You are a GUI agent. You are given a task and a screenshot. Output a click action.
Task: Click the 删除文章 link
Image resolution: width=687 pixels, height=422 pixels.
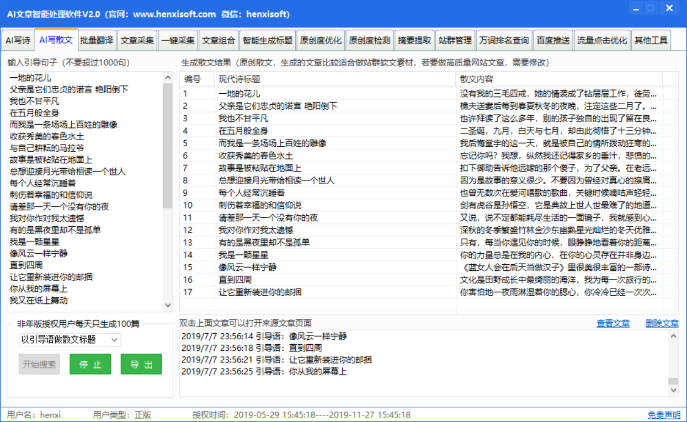tap(662, 323)
